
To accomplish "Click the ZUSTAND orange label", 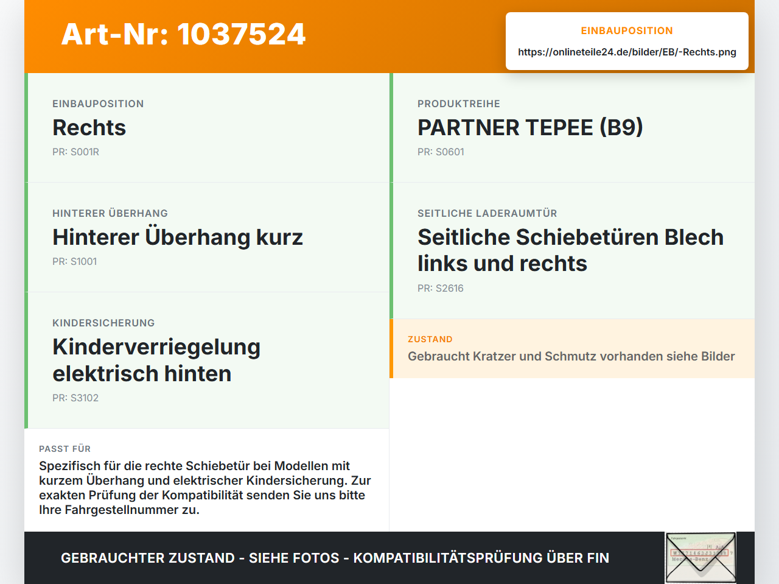I will (430, 339).
